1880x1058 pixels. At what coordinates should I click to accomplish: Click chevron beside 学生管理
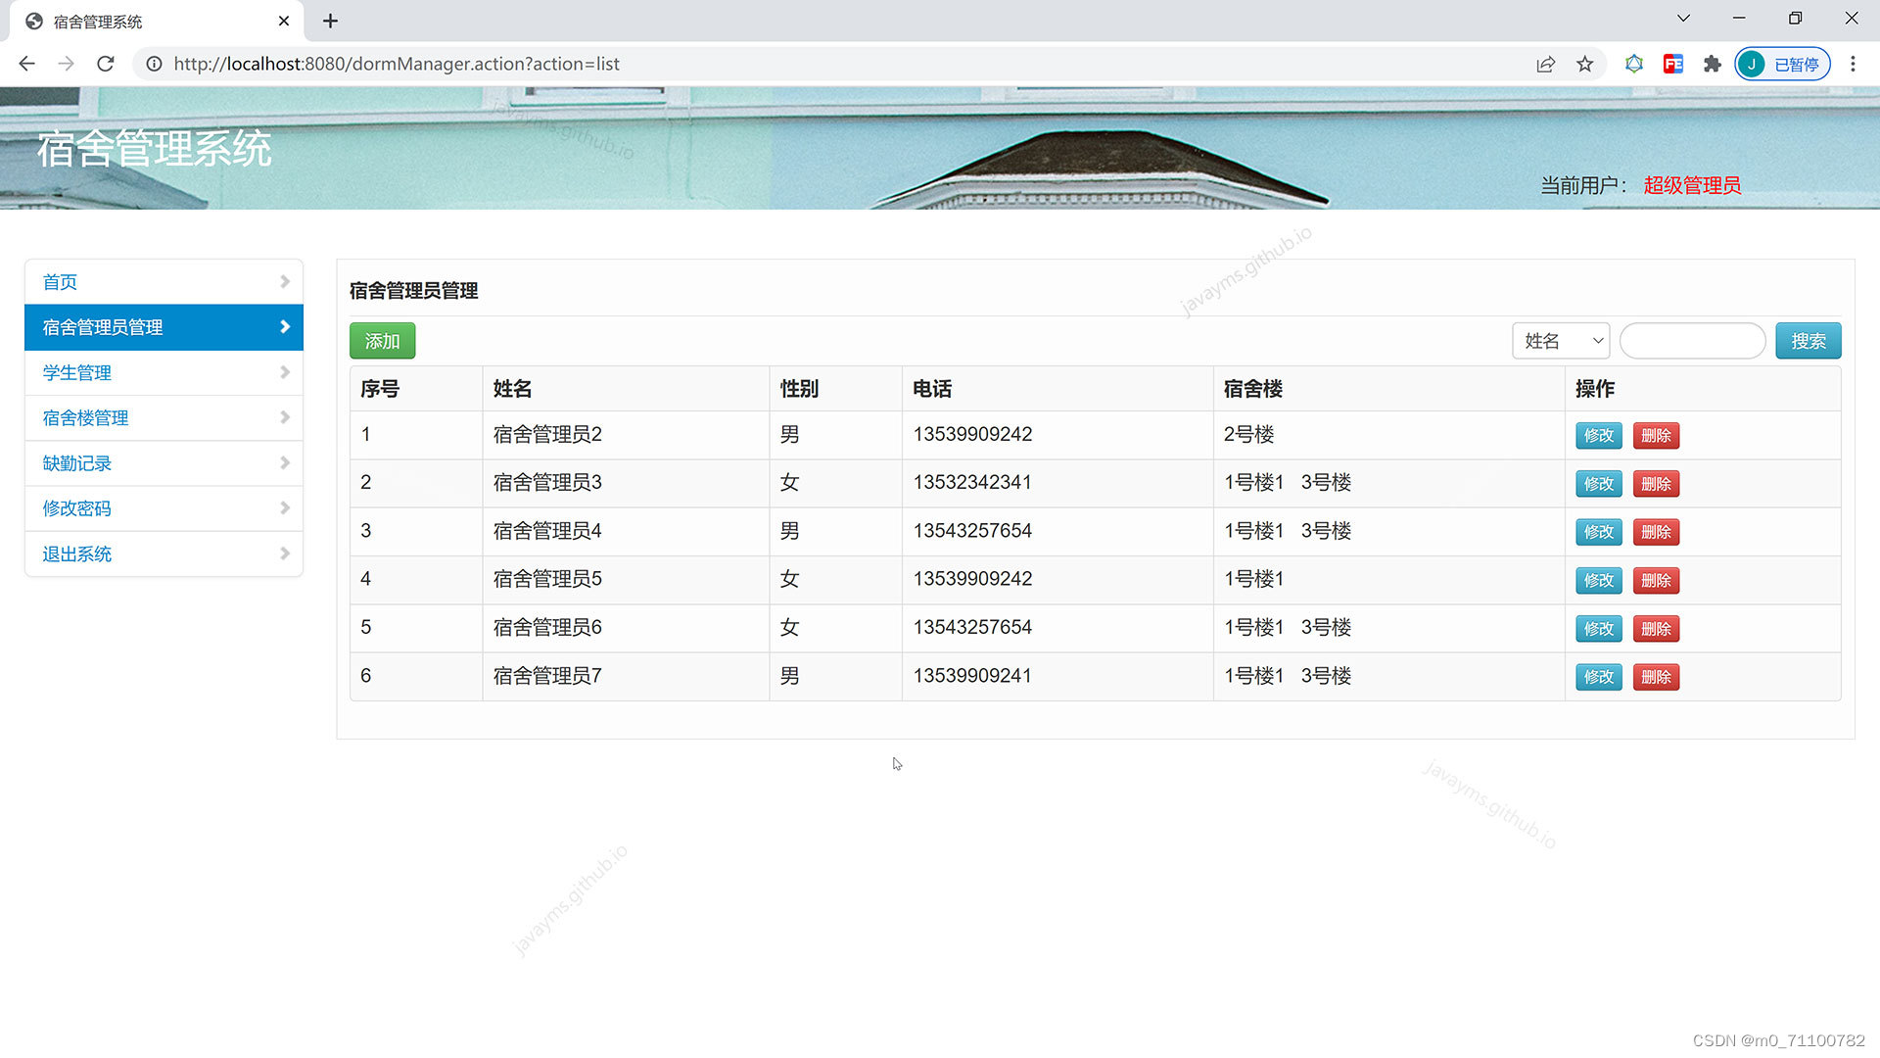284,372
